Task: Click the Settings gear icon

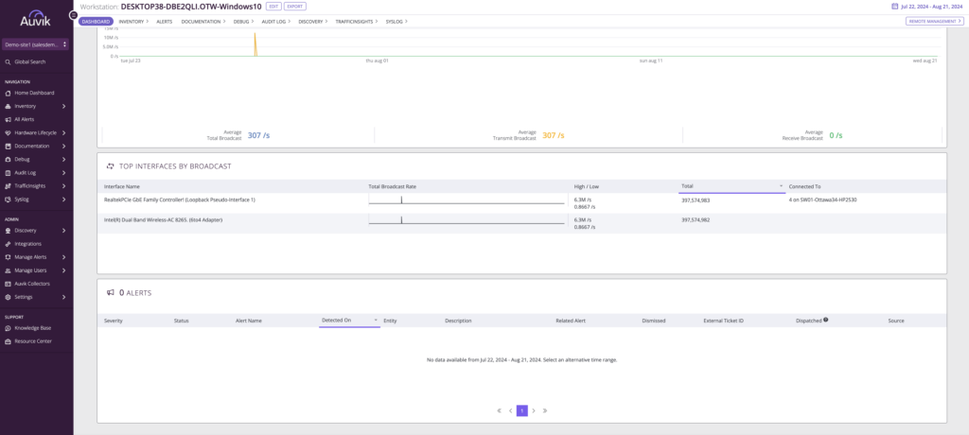Action: tap(8, 297)
